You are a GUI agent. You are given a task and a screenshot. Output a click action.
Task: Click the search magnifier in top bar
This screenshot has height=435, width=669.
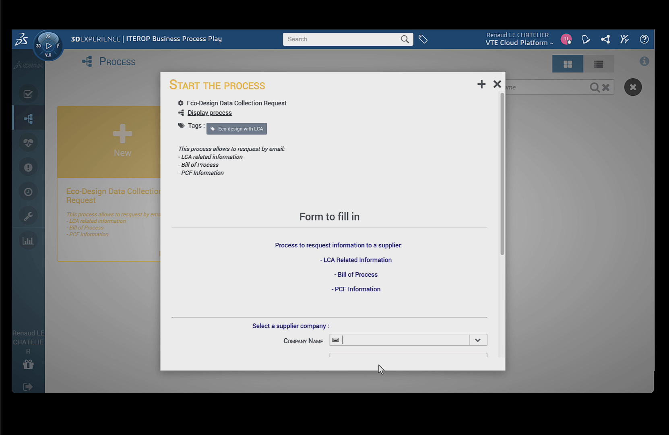tap(405, 39)
